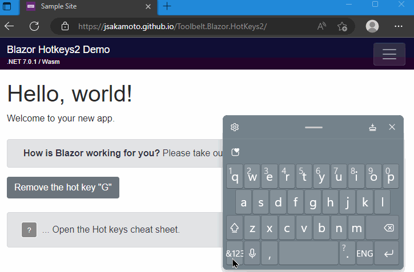414x272 pixels.
Task: Switch to the Sample Site tab
Action: pyautogui.click(x=89, y=7)
